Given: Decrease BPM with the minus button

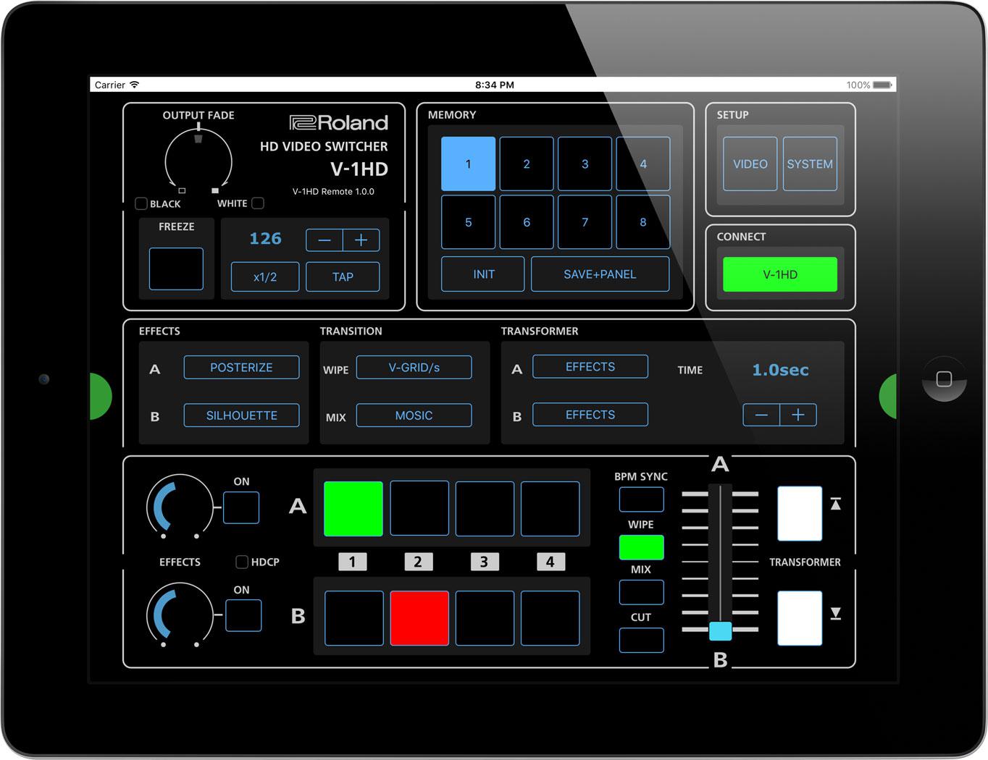Looking at the screenshot, I should (x=325, y=240).
